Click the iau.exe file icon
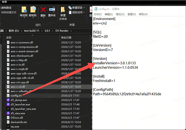This screenshot has height=130, width=186. pos(8,126)
